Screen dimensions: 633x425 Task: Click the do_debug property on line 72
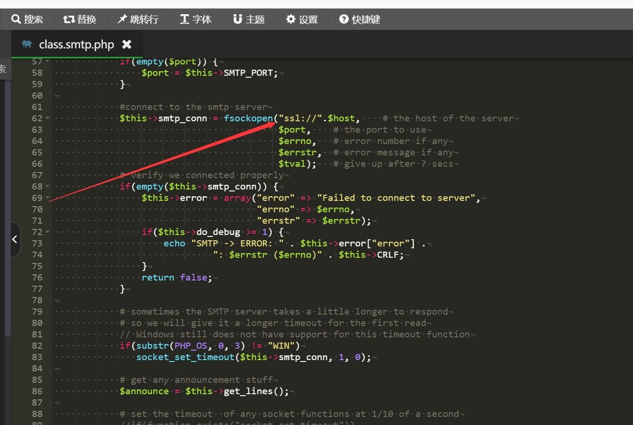tap(218, 232)
